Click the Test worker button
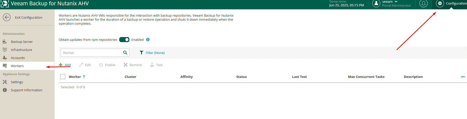This screenshot has height=119, width=467. coord(156,65)
